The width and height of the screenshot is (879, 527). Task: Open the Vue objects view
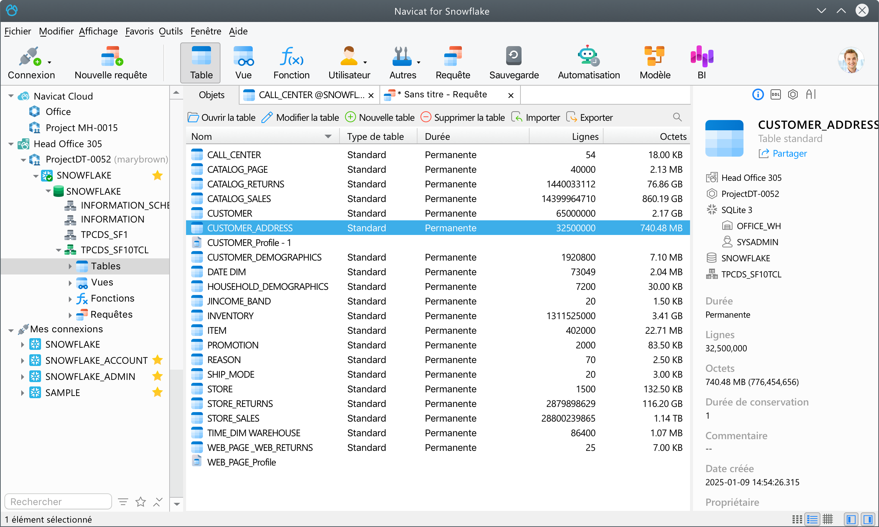pos(243,63)
